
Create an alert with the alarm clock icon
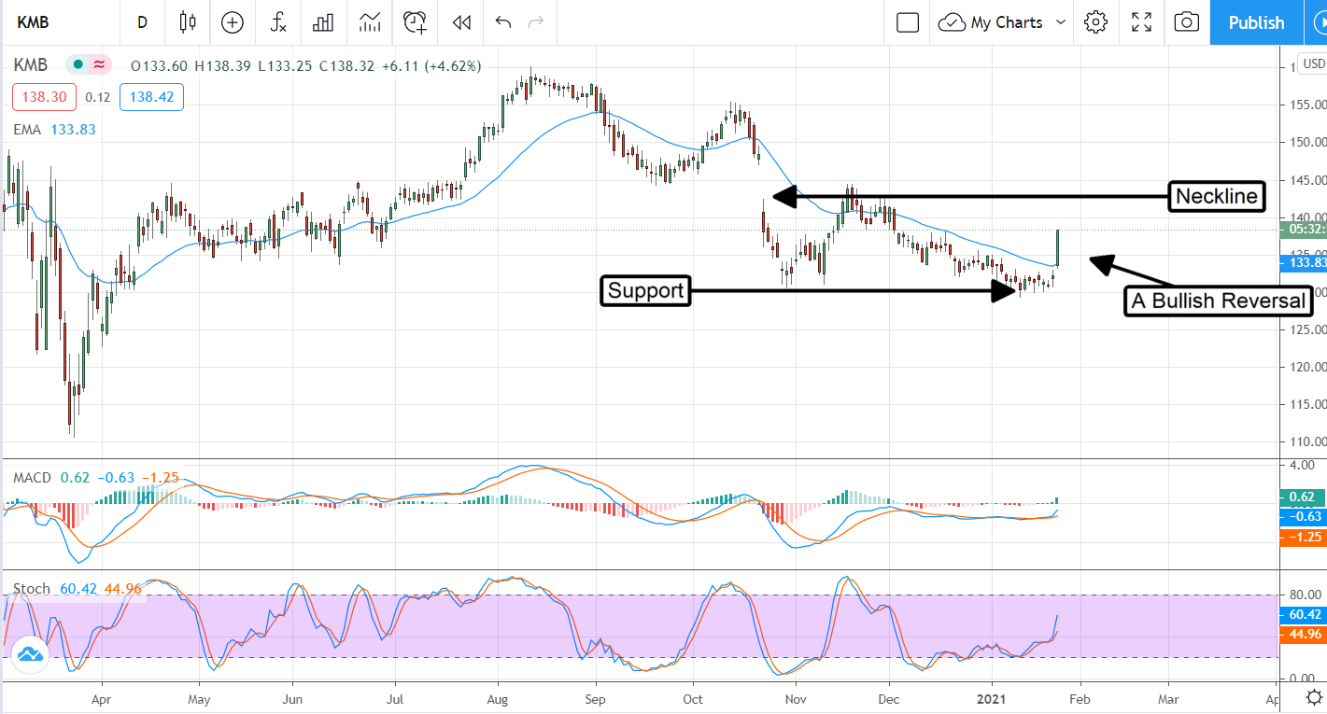click(x=415, y=22)
